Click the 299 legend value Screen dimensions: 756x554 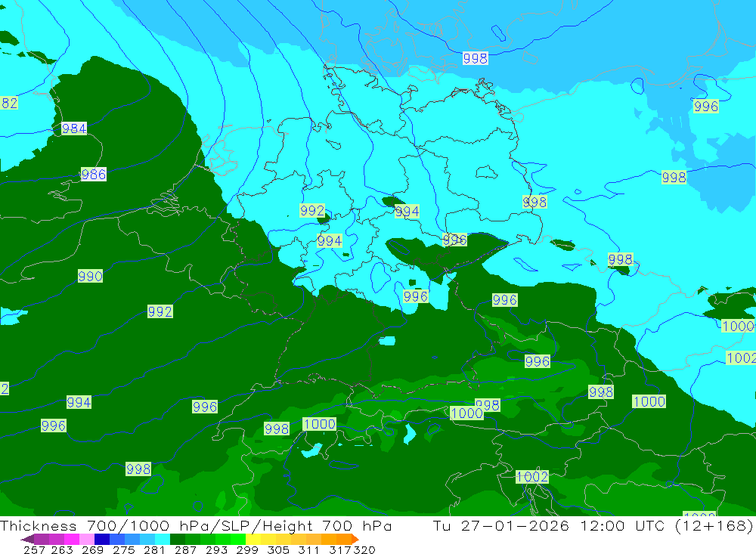click(x=247, y=549)
